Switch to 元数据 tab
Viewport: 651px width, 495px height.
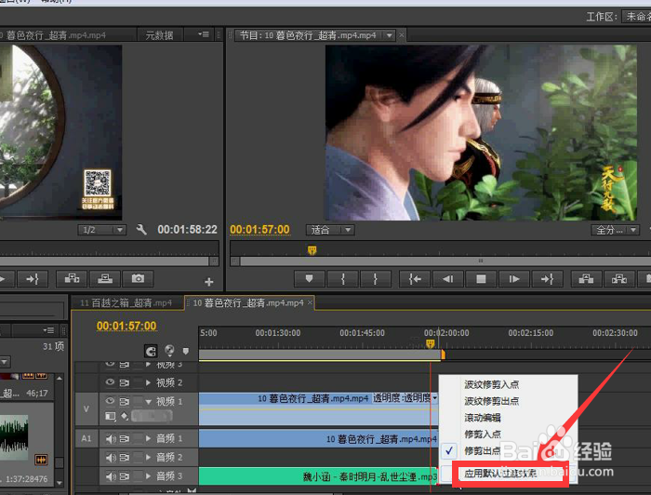coord(159,35)
